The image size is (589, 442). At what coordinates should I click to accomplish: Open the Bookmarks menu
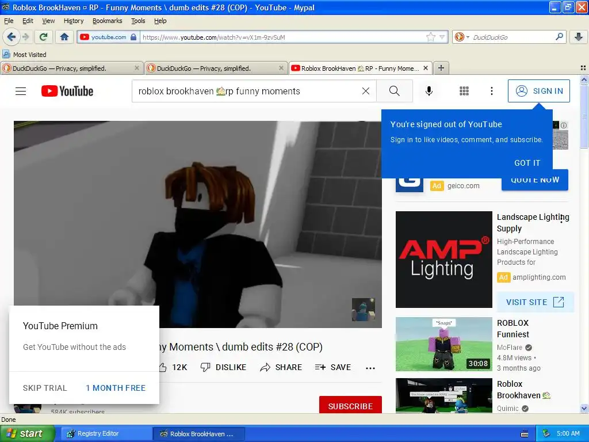(x=108, y=21)
